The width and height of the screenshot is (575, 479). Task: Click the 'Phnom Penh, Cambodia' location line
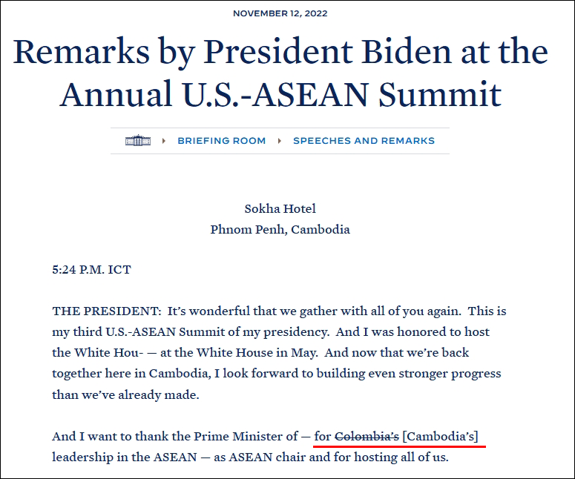[280, 229]
